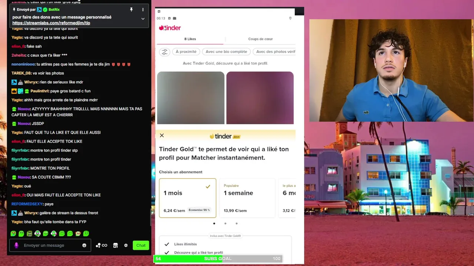This screenshot has width=474, height=266.
Task: Click the BotRix verified badge
Action: [45, 10]
